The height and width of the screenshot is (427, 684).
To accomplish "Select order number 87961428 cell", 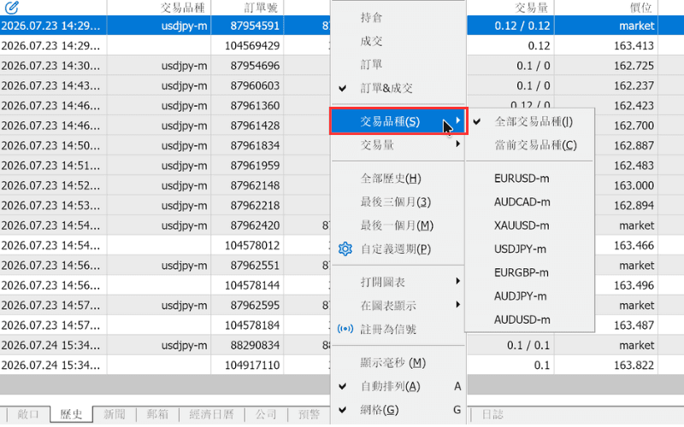I will [255, 126].
